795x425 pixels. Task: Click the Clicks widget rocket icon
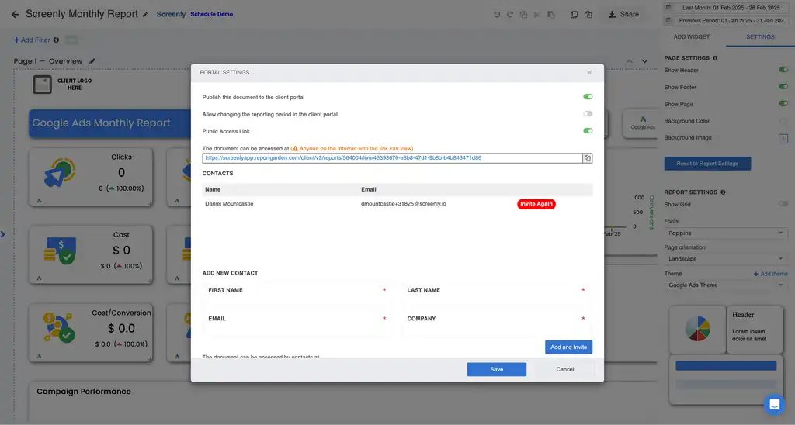[x=60, y=173]
